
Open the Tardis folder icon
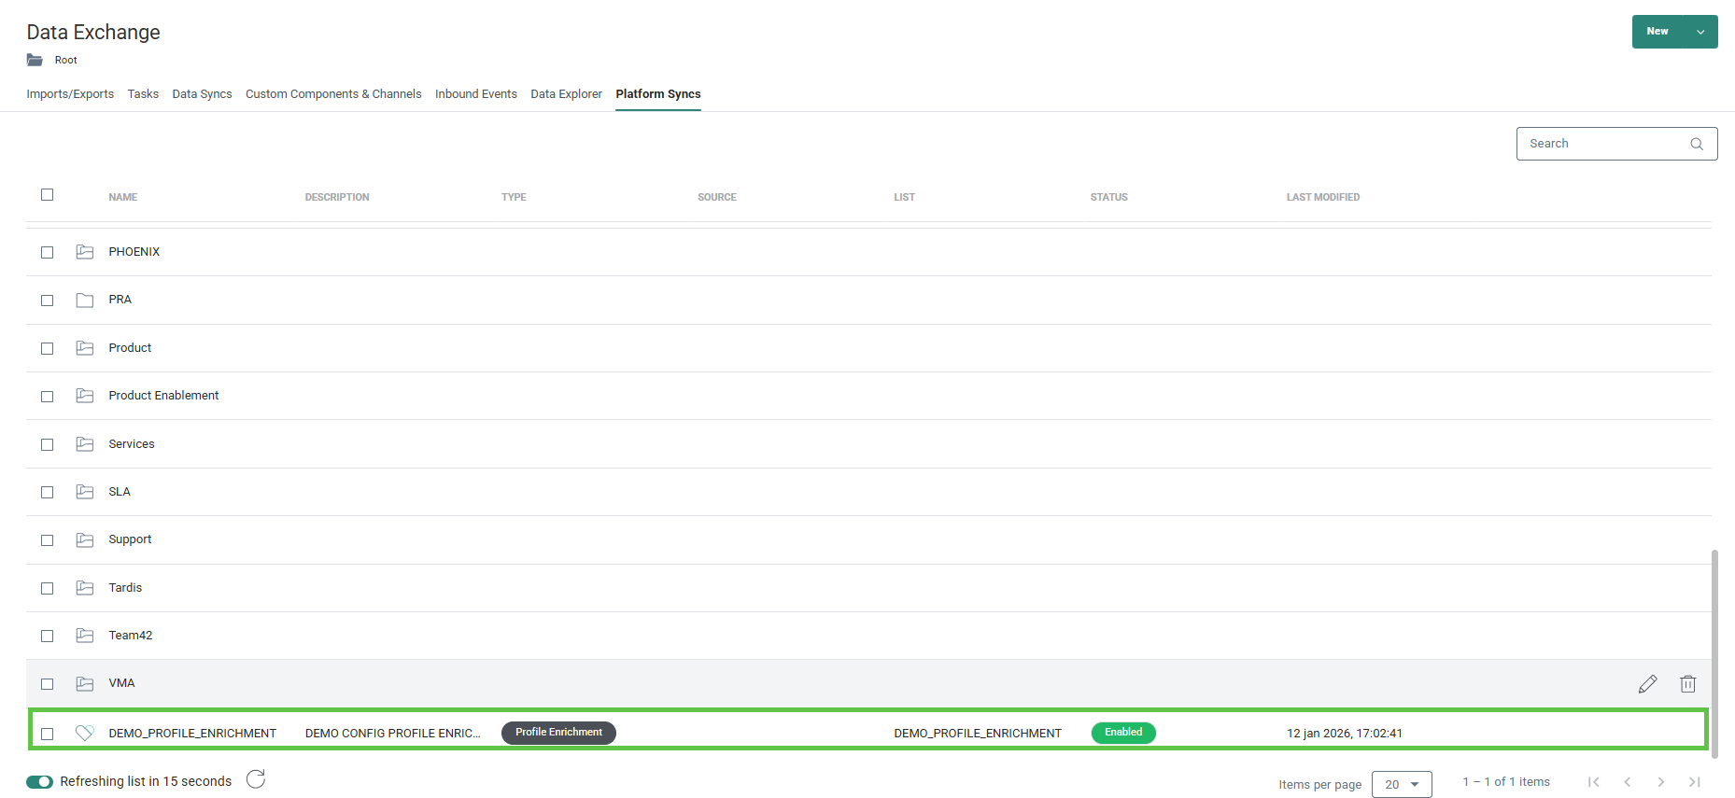coord(85,588)
